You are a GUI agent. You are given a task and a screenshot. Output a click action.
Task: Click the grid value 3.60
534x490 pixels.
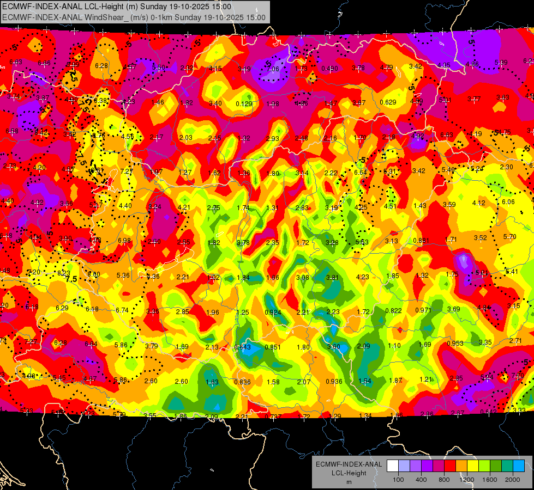(x=334, y=346)
